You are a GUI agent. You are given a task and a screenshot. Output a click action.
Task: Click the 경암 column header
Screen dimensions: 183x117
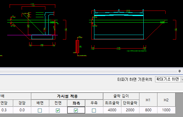point(22,103)
